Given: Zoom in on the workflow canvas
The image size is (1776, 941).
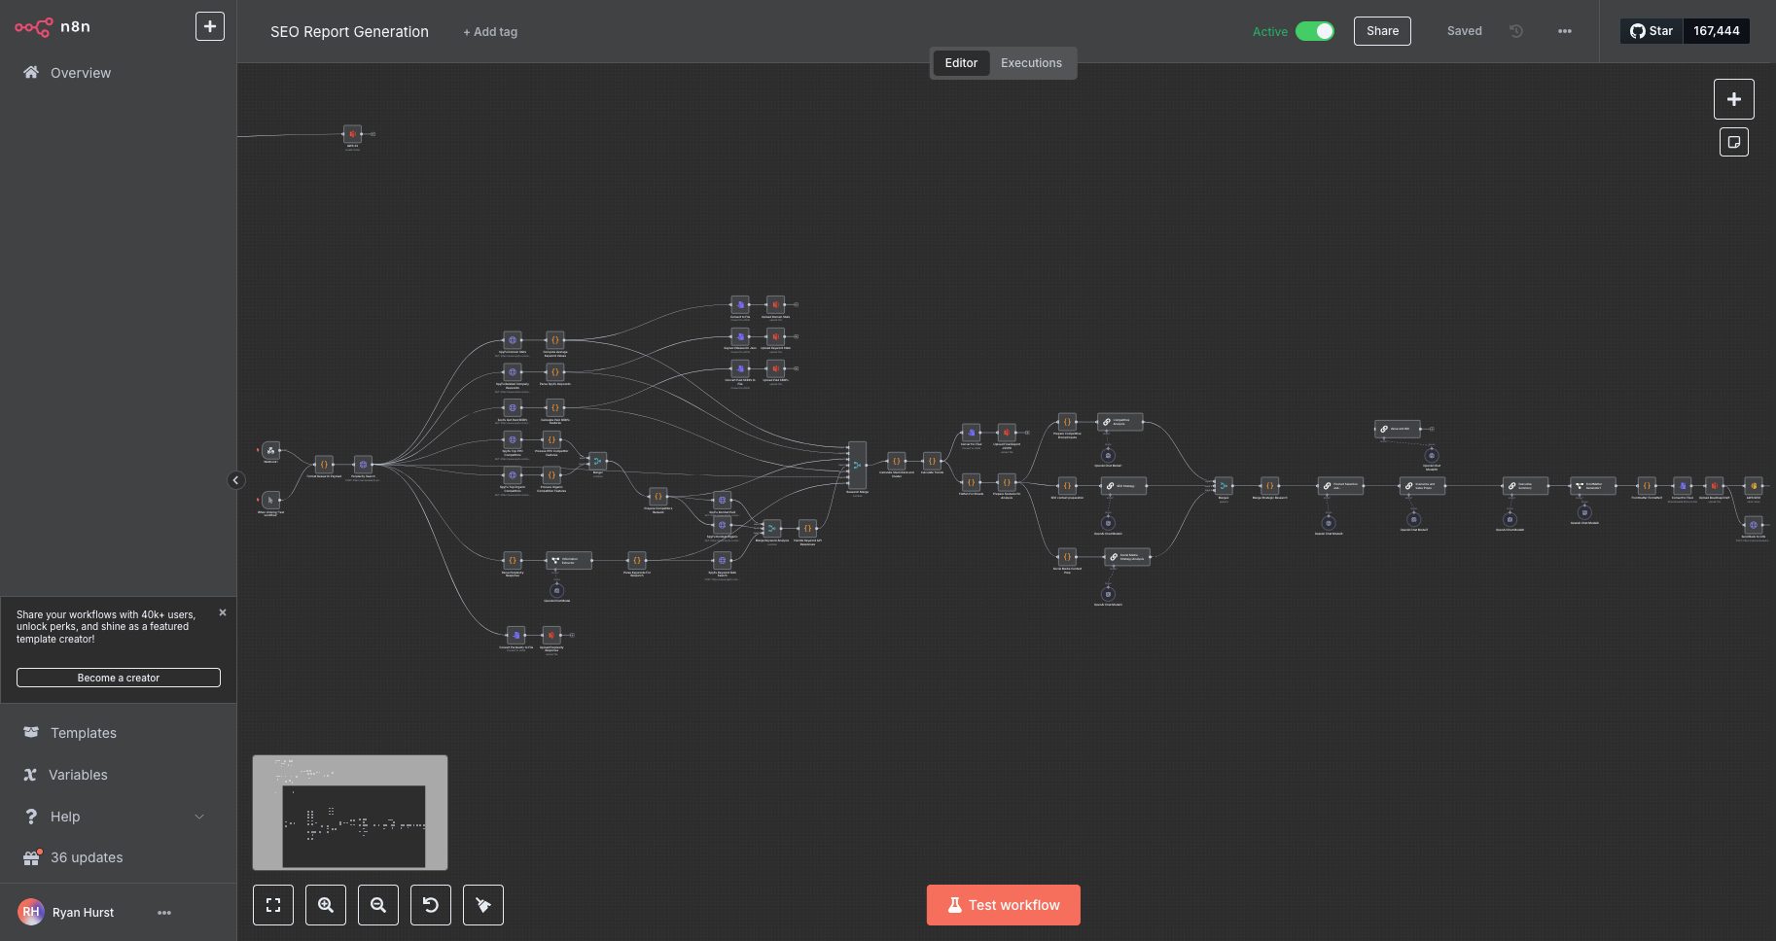Looking at the screenshot, I should click(x=326, y=905).
